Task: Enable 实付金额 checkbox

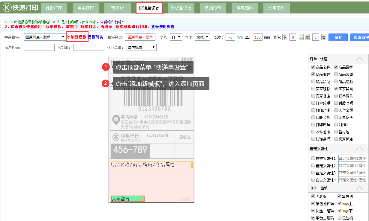Action: (336, 110)
